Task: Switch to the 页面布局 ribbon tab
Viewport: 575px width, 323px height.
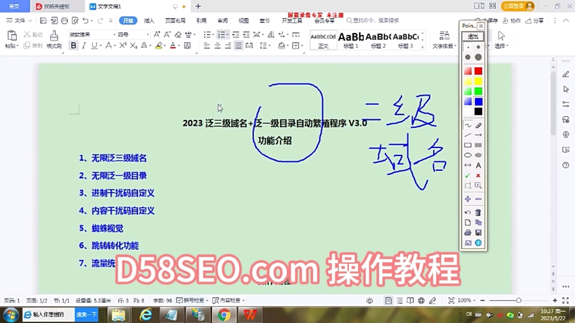Action: (175, 21)
